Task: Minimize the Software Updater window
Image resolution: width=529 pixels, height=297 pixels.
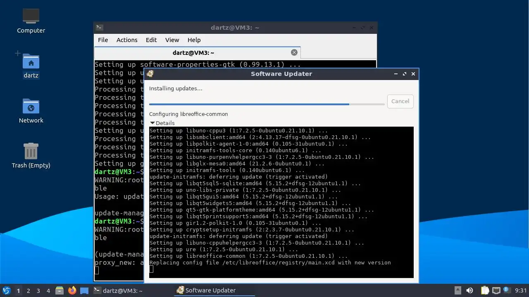Action: click(396, 74)
